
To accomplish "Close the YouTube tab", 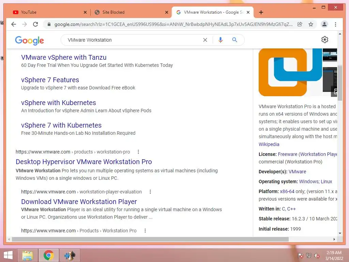I will point(85,12).
